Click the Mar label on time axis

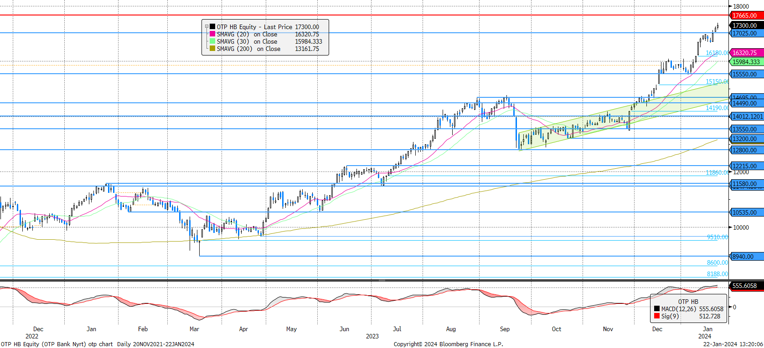[194, 329]
